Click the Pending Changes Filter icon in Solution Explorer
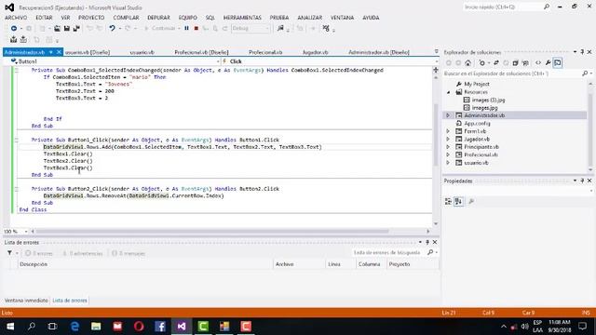 [x=482, y=63]
